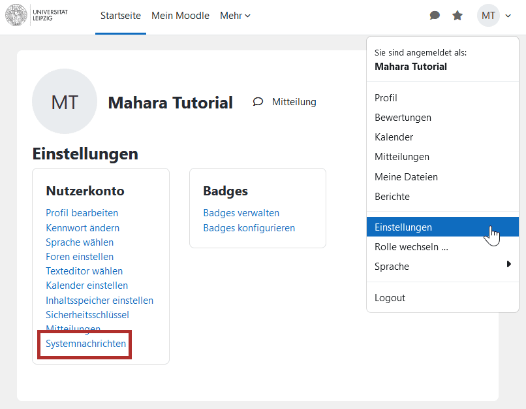
Task: Open the Badges konfigurieren link
Action: tap(249, 228)
